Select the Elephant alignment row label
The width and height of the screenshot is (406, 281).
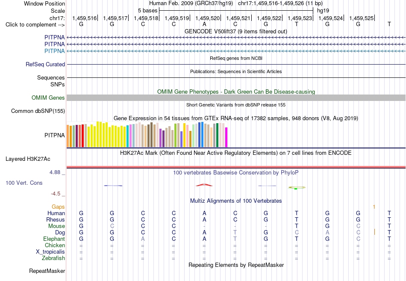pyautogui.click(x=54, y=239)
